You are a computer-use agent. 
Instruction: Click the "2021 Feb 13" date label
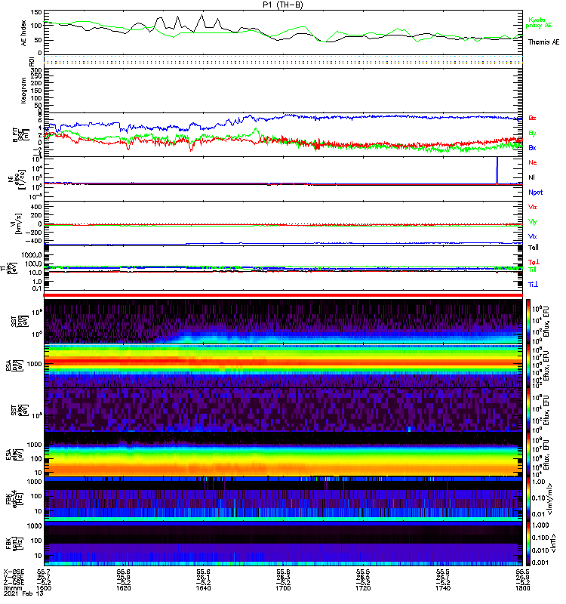[23, 593]
